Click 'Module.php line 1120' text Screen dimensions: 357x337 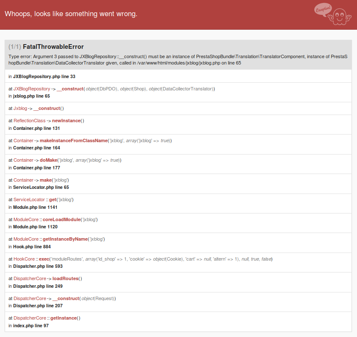[x=35, y=227]
